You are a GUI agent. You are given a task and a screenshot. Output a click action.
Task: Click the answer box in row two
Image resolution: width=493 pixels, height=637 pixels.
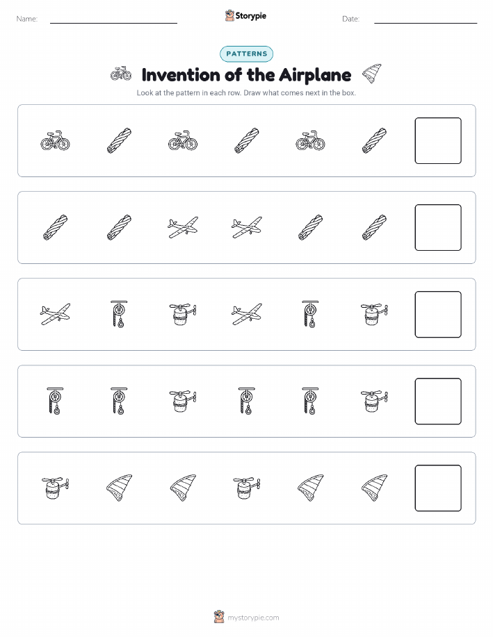point(438,228)
